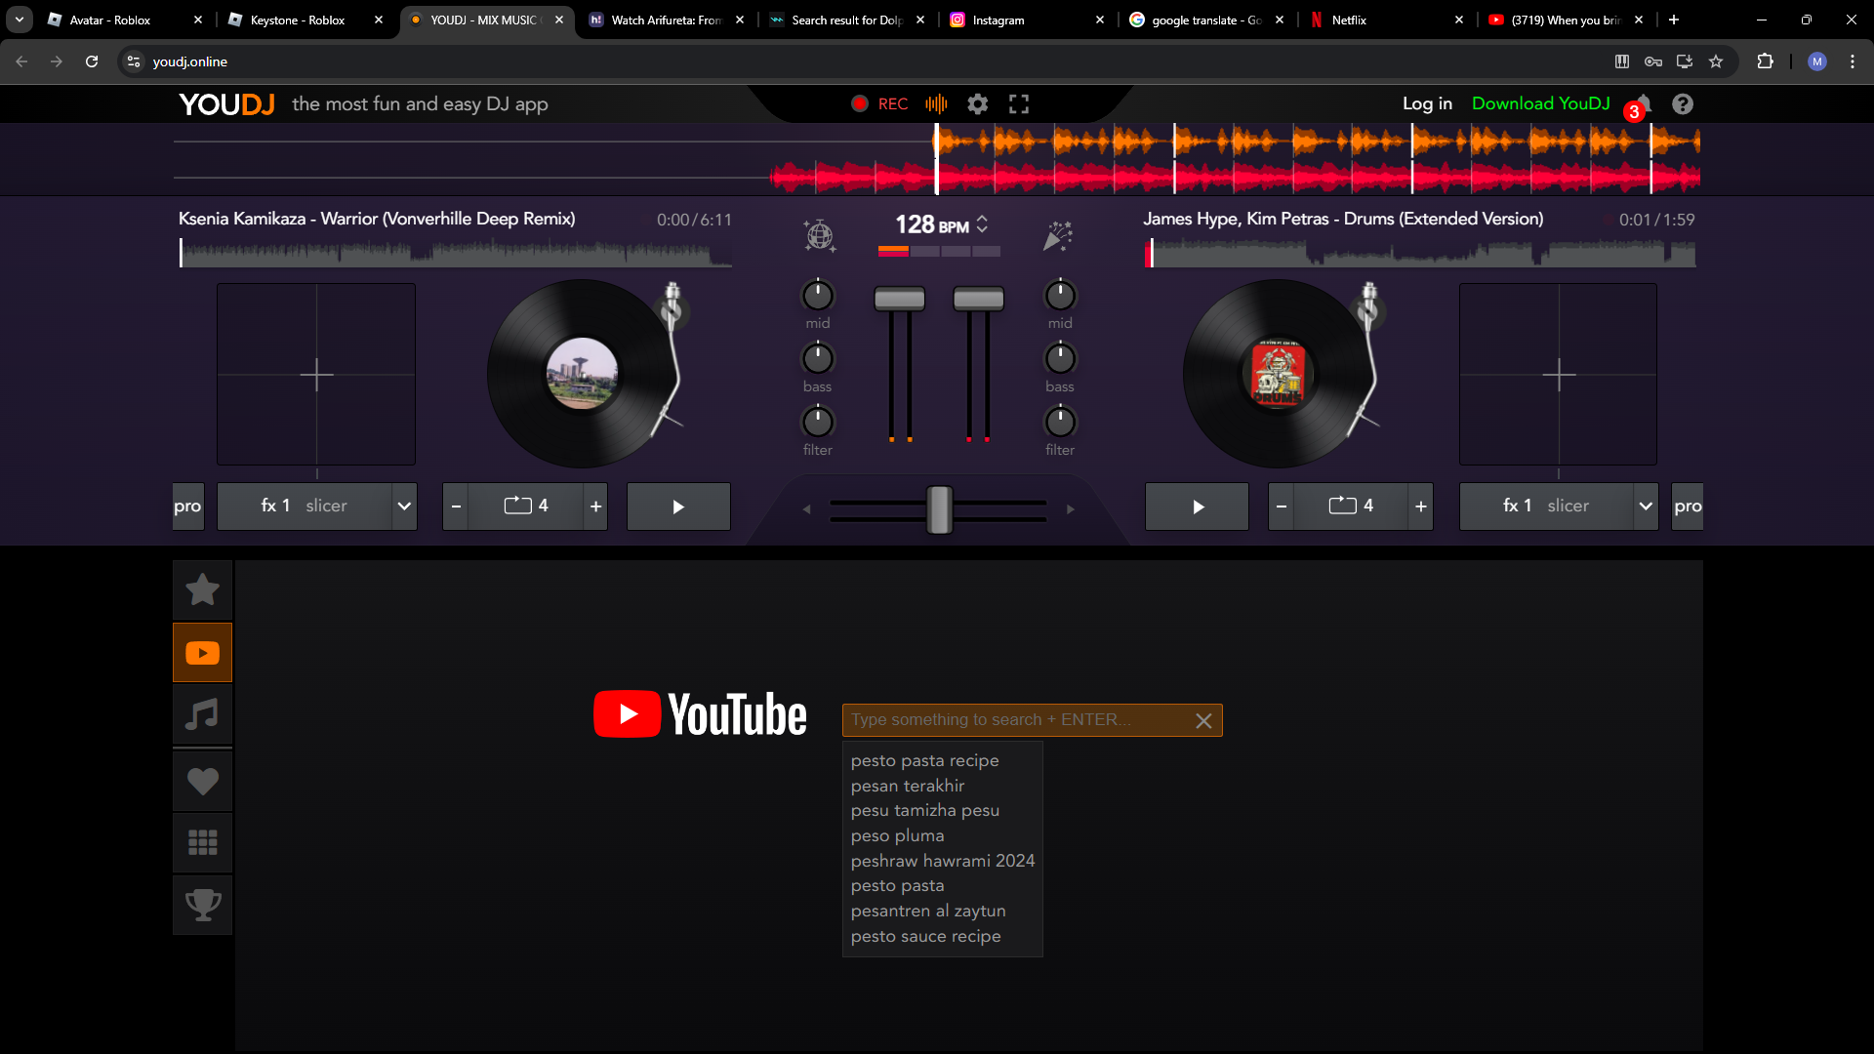This screenshot has height=1054, width=1874.
Task: Choose the 'peshraw hawrami 2024' suggestion
Action: click(x=942, y=861)
